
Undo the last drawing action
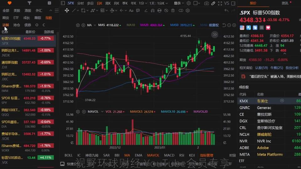(x=226, y=10)
